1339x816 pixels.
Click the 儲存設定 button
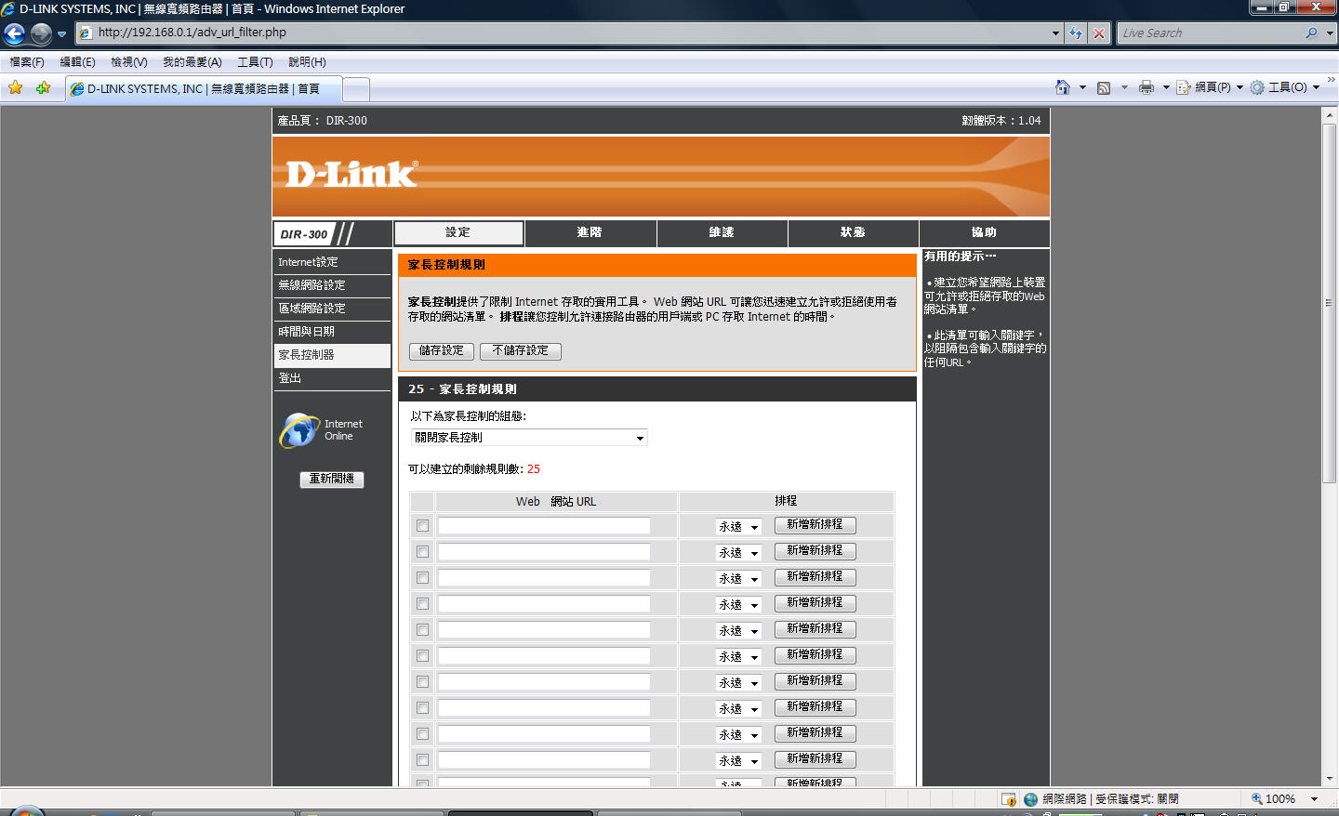click(442, 351)
